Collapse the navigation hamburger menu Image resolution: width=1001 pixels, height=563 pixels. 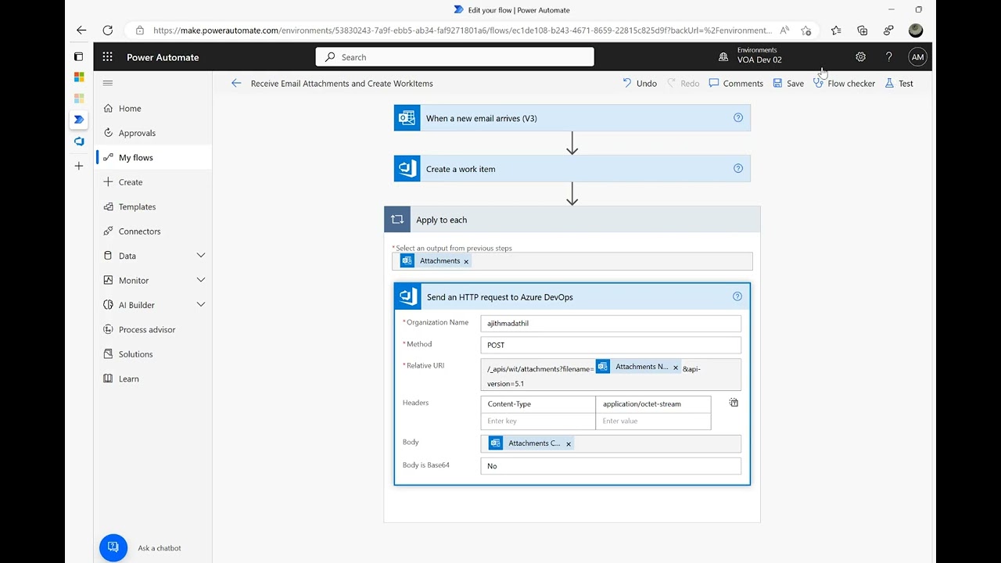click(108, 83)
